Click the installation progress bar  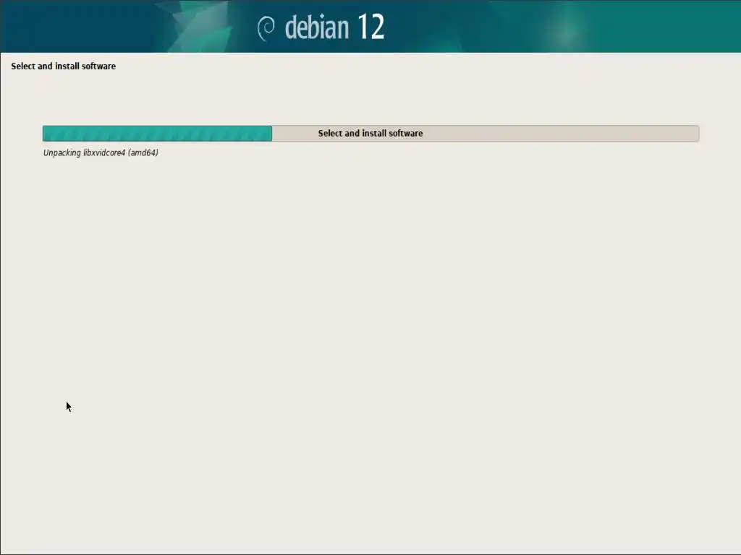click(370, 133)
